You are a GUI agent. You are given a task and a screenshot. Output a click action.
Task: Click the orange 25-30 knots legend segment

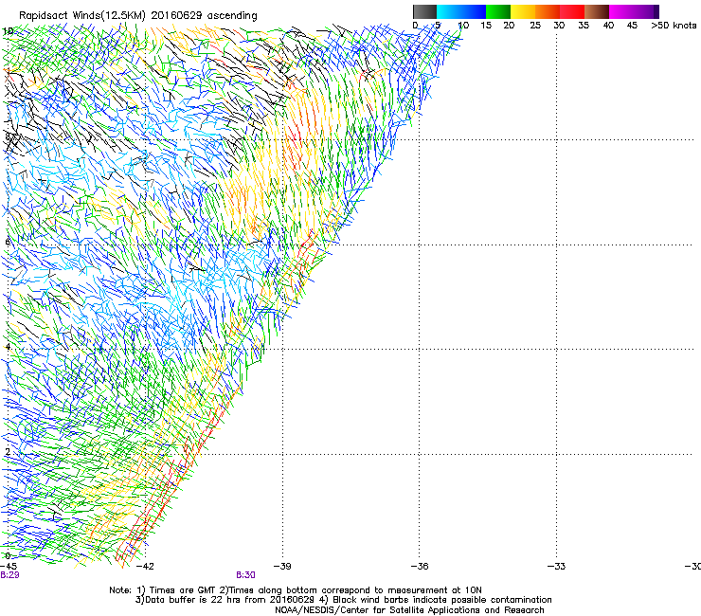click(548, 11)
